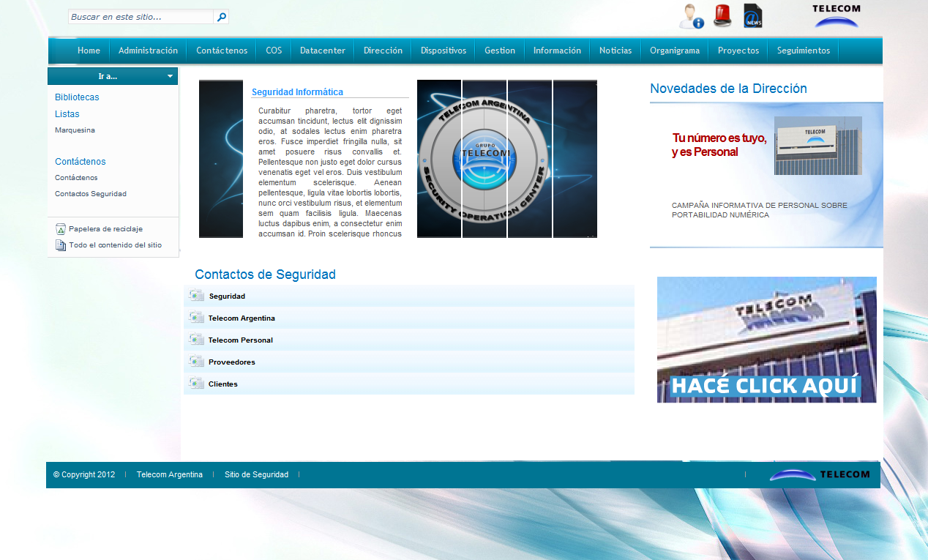This screenshot has width=928, height=560.
Task: Click contact icon next to Telecom Argentina
Action: [x=196, y=318]
